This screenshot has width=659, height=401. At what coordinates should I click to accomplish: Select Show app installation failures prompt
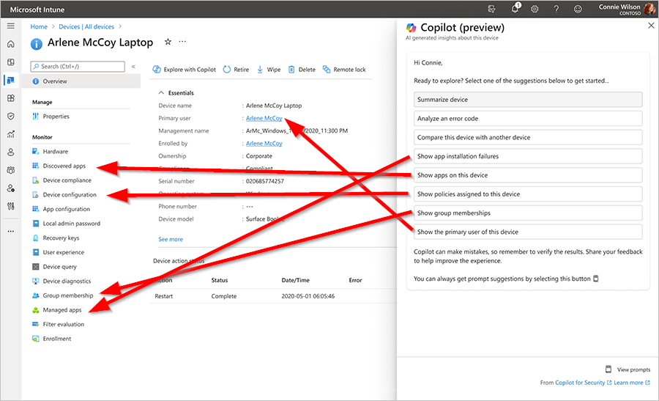(528, 156)
